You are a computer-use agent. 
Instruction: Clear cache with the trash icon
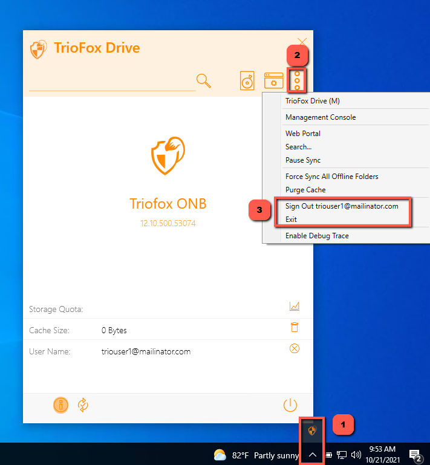pos(294,327)
